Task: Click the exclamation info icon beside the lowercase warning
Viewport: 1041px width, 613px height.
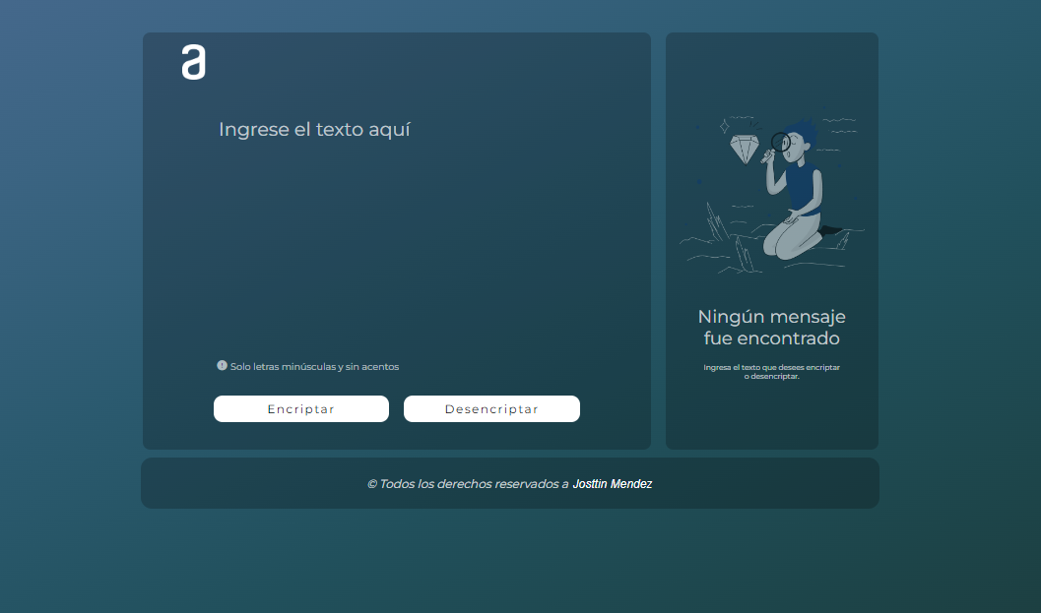Action: pyautogui.click(x=222, y=366)
